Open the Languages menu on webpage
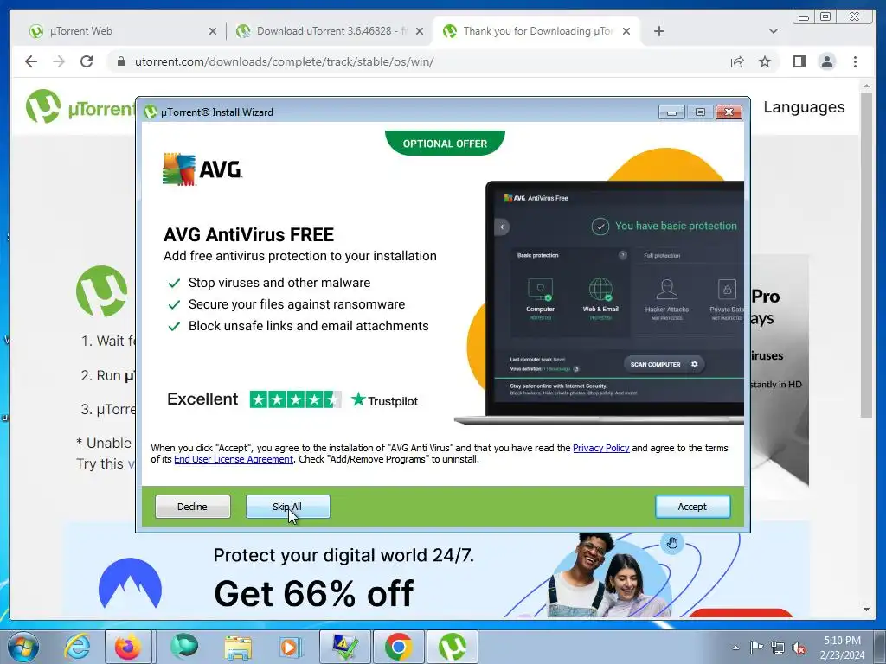This screenshot has height=664, width=886. coord(804,106)
